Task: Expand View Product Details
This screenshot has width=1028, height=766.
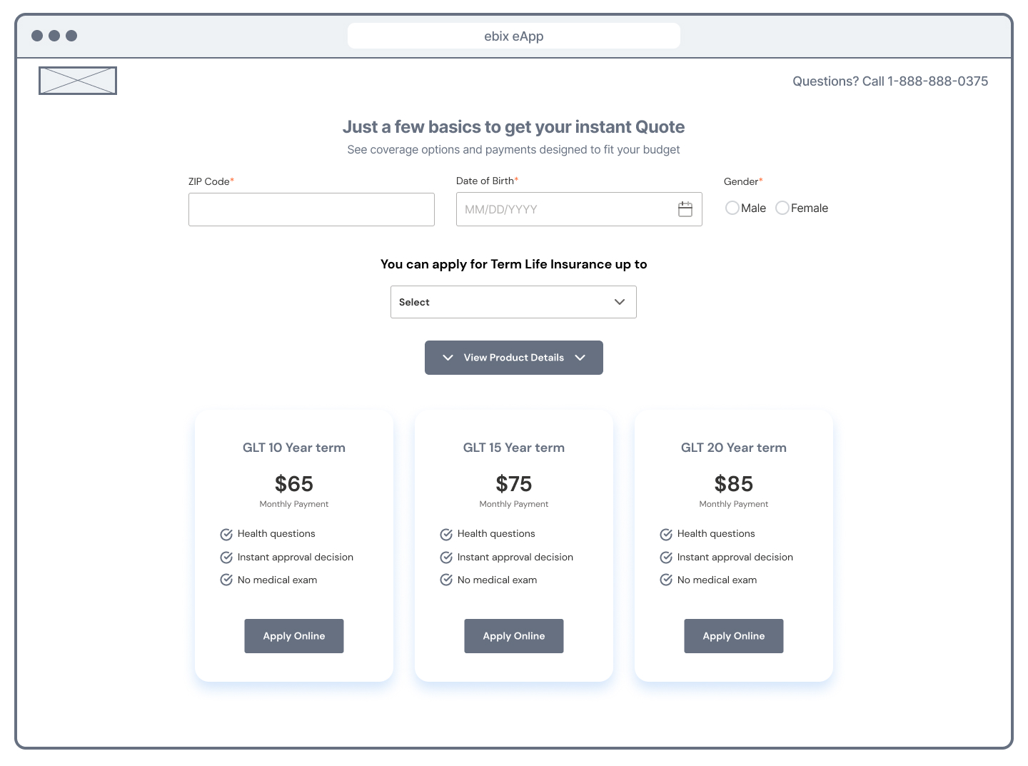Action: click(513, 358)
